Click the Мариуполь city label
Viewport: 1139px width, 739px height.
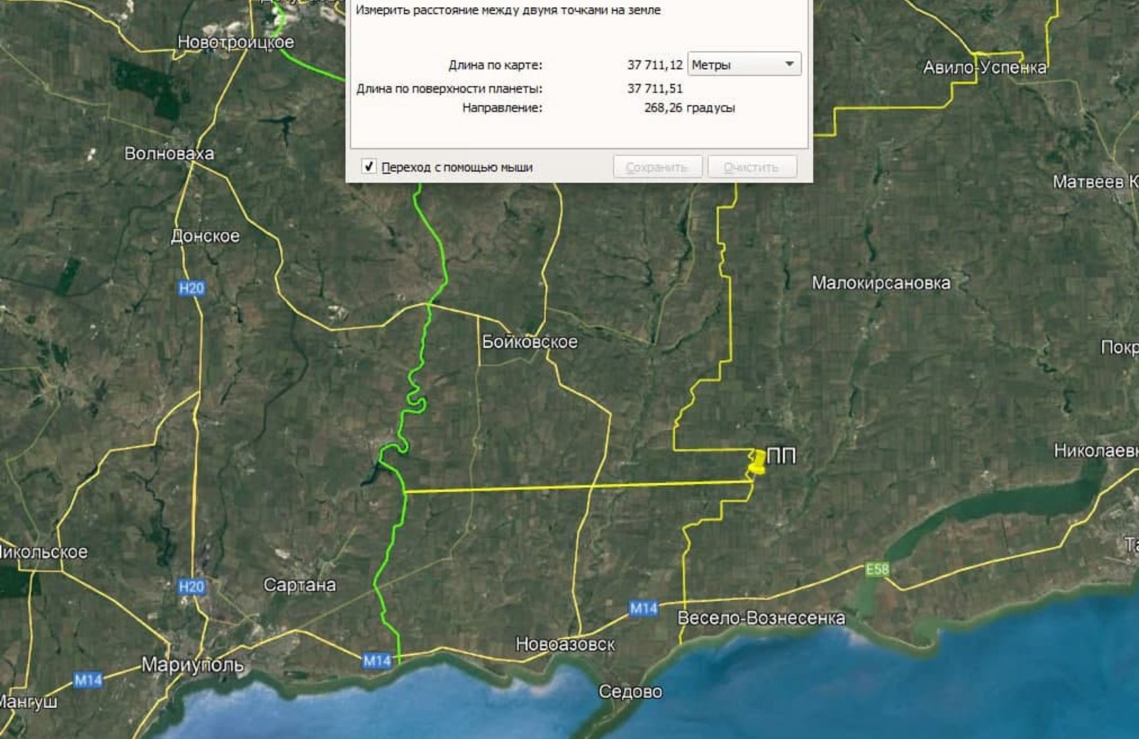point(193,665)
